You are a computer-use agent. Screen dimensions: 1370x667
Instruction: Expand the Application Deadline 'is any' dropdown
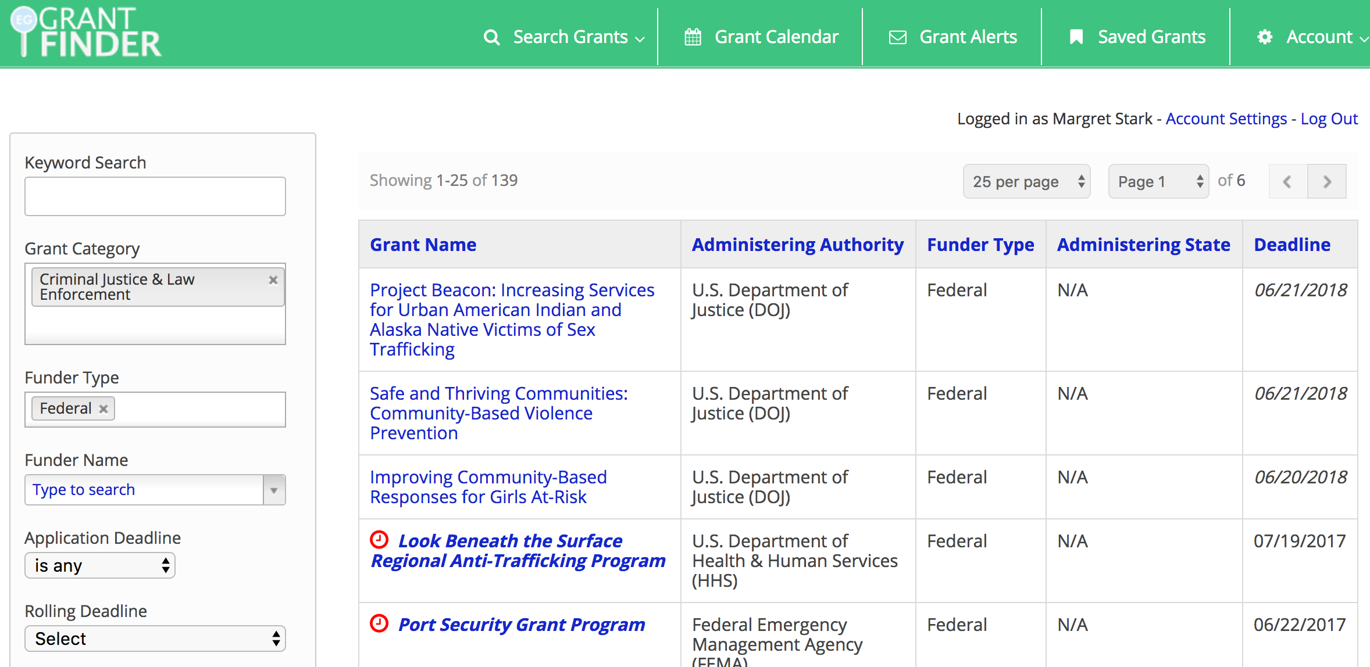coord(99,565)
